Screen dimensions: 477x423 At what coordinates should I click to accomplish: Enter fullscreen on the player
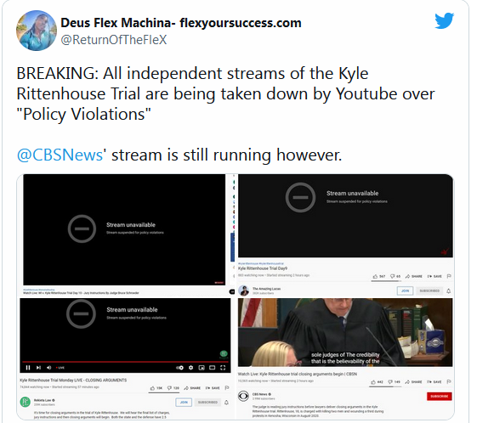223,368
